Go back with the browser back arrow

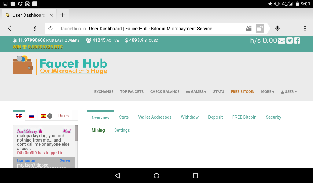(x=9, y=28)
